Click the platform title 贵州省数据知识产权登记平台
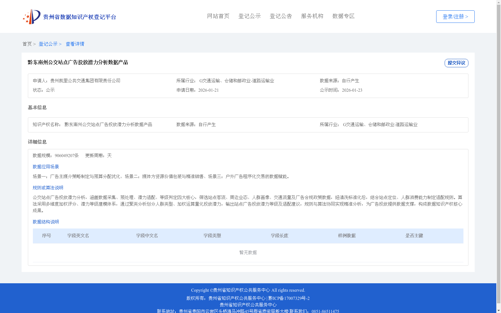This screenshot has height=313, width=501. coord(80,17)
